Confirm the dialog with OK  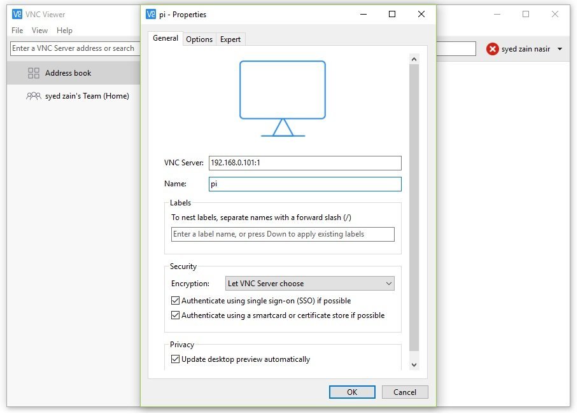click(352, 392)
